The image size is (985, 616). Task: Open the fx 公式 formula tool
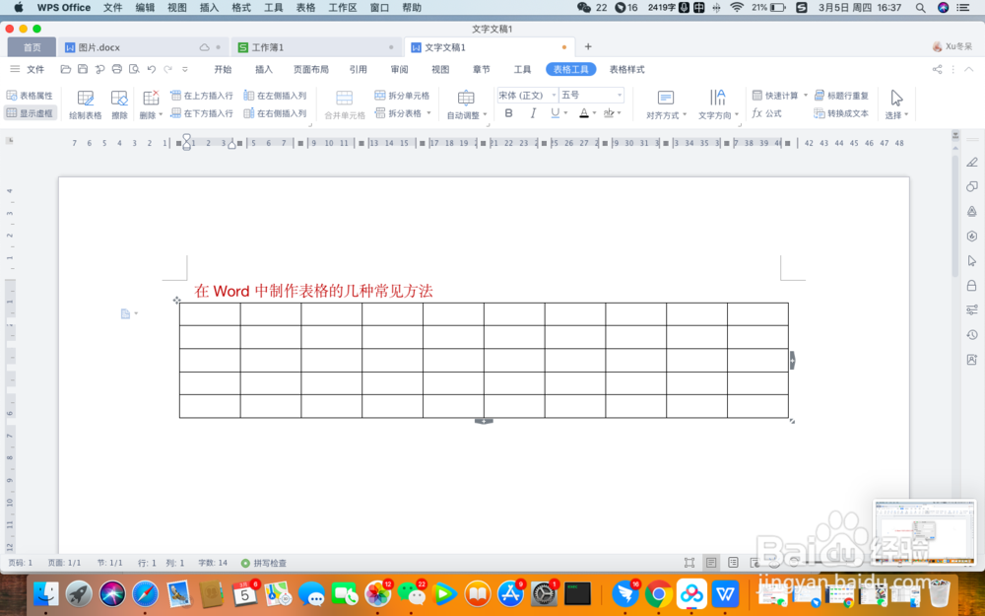[767, 113]
